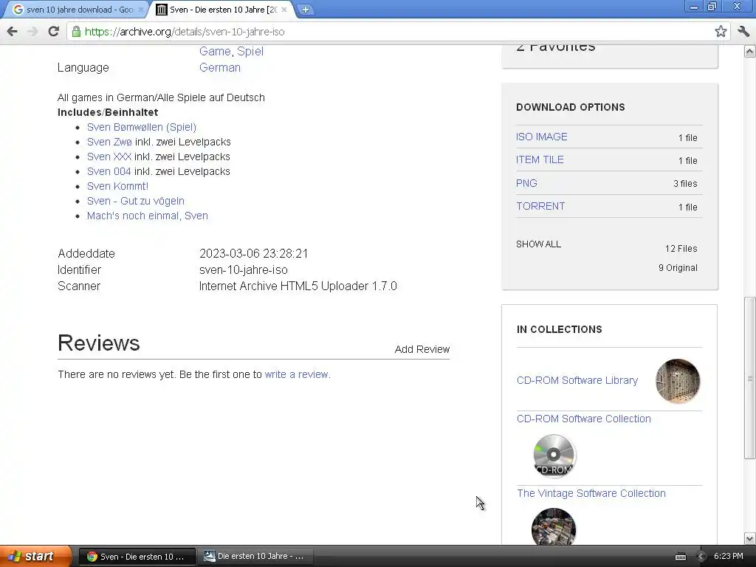Click the scrollbar up arrow

749,51
